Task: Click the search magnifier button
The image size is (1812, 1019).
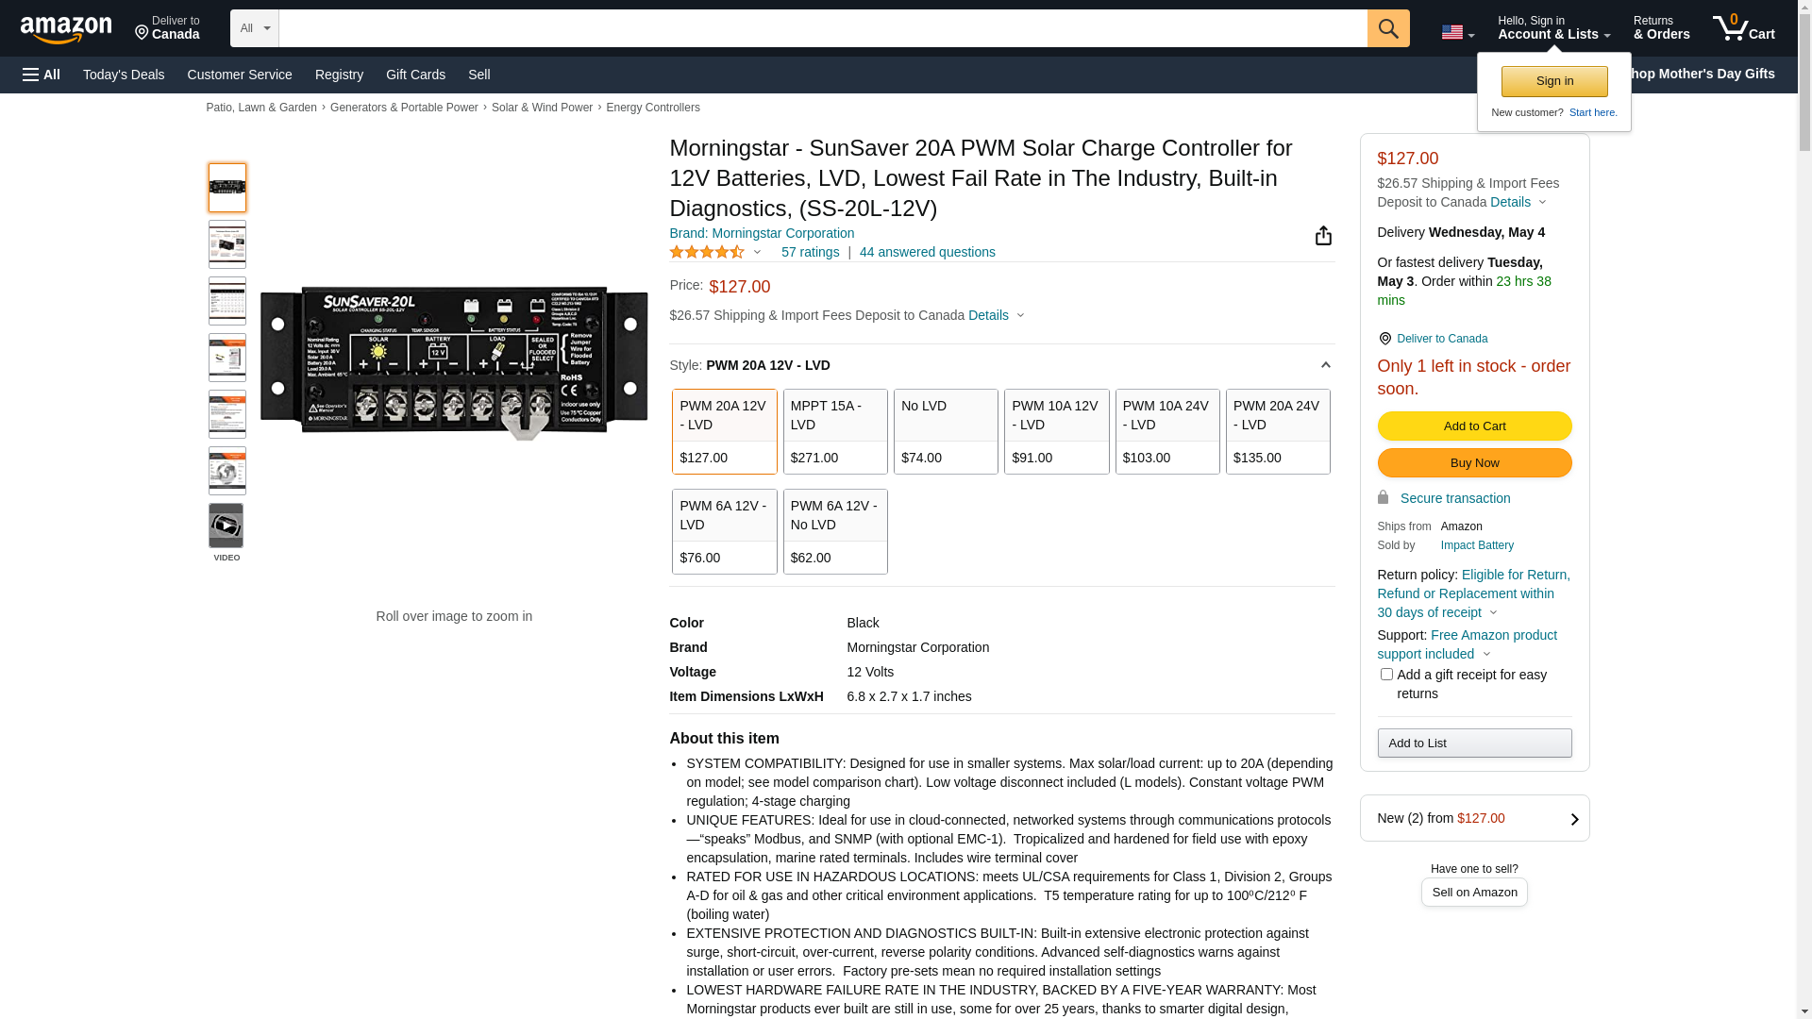Action: point(1387,28)
